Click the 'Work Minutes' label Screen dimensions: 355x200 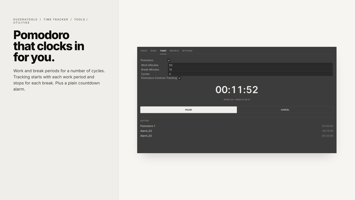point(150,65)
